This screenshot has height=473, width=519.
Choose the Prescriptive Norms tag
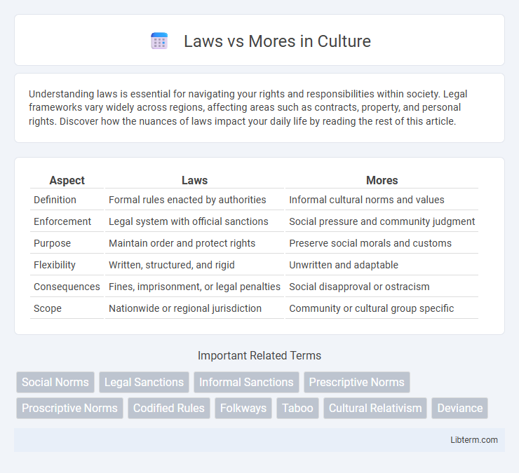(x=357, y=382)
